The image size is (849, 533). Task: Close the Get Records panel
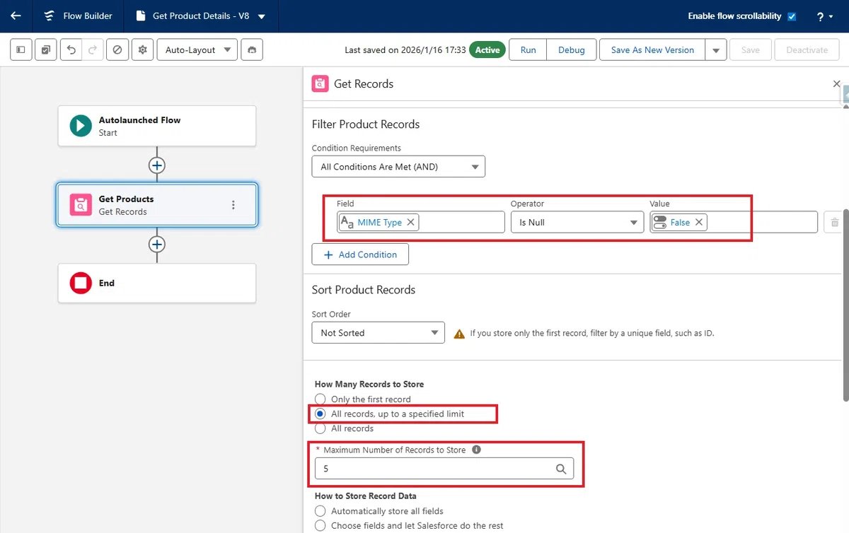click(836, 83)
